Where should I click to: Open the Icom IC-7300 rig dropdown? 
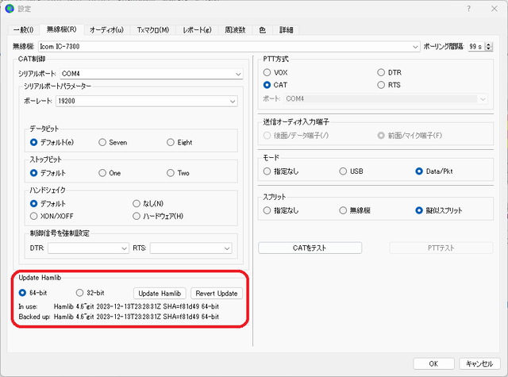coord(229,47)
